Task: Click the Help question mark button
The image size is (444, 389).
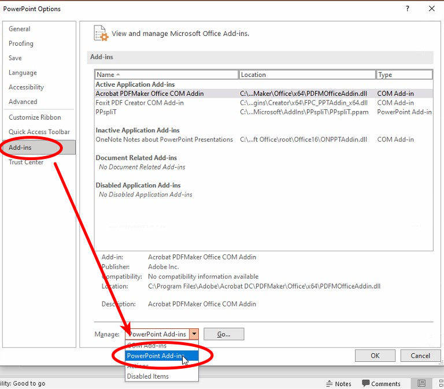Action: click(408, 9)
